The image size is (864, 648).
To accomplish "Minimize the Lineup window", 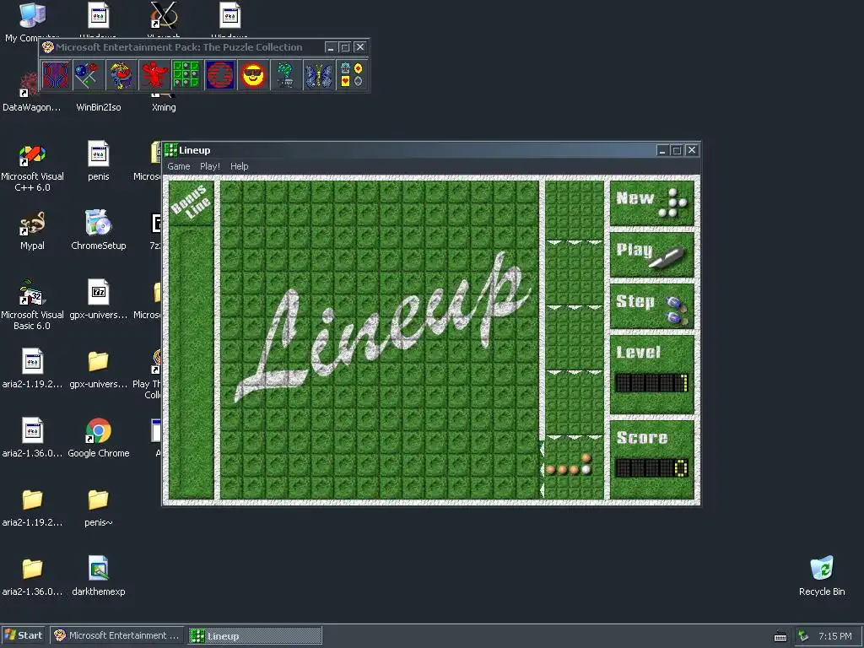I will 662,150.
